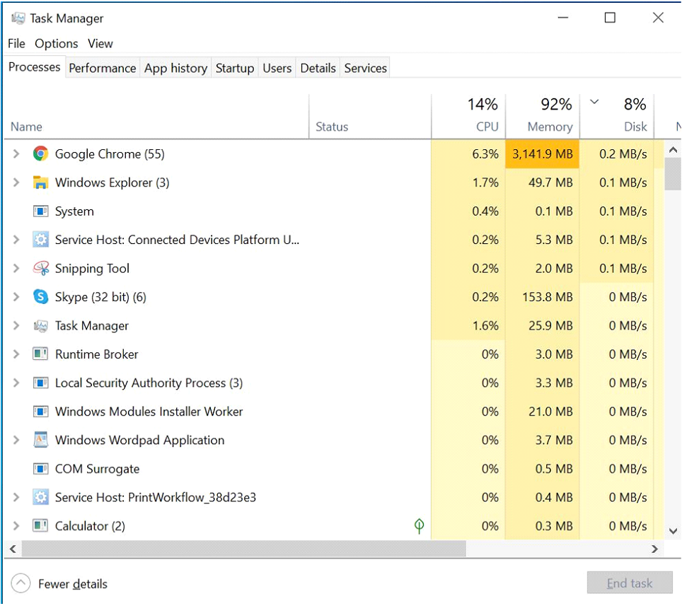Switch to the Performance tab
The height and width of the screenshot is (606, 682).
[102, 69]
